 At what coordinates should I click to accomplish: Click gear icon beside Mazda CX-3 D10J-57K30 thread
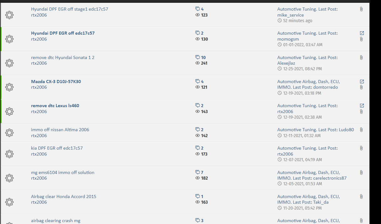coord(9,87)
